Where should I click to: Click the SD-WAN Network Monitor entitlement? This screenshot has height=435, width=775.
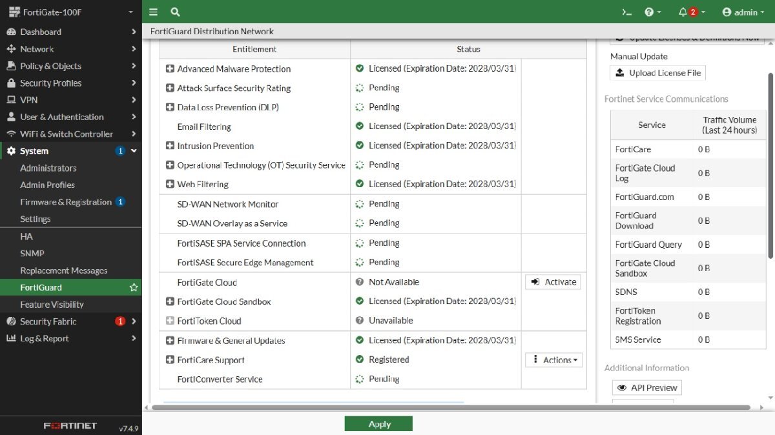228,204
